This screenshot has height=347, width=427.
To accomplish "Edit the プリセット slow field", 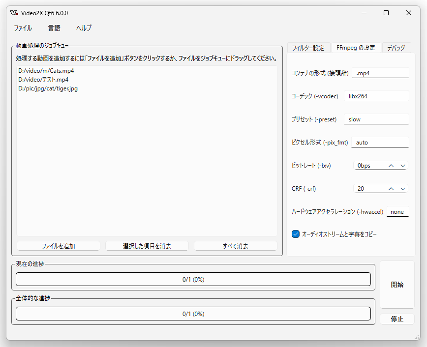I will (x=376, y=119).
